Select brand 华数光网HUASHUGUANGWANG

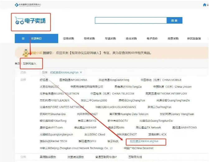(x=116, y=107)
